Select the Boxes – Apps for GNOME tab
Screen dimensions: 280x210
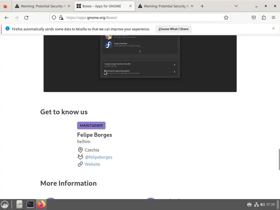pos(105,6)
